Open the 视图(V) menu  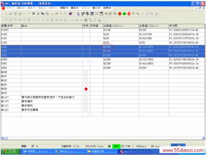coord(64,8)
